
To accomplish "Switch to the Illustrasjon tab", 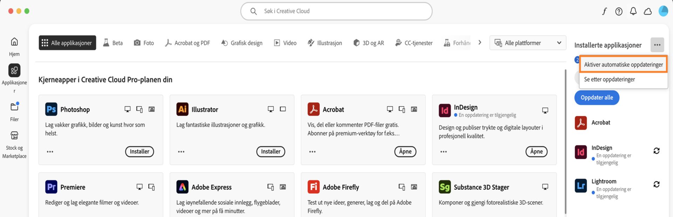I will click(325, 43).
